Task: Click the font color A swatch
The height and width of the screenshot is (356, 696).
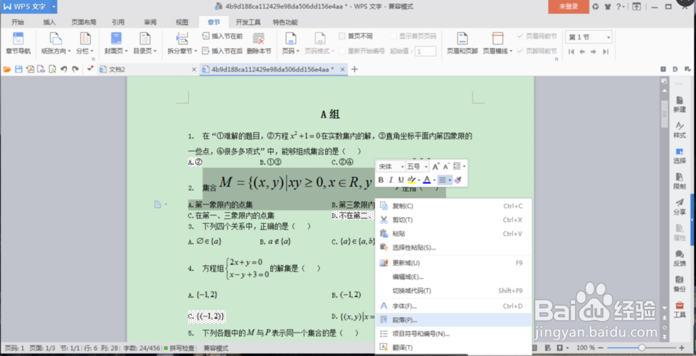Action: pos(427,180)
